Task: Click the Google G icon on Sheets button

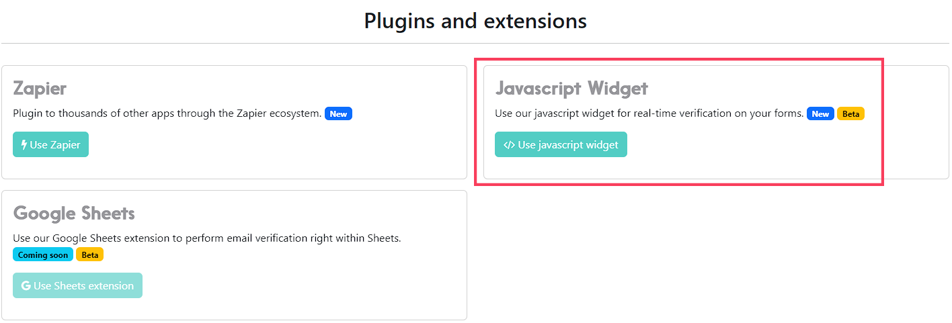Action: (26, 285)
